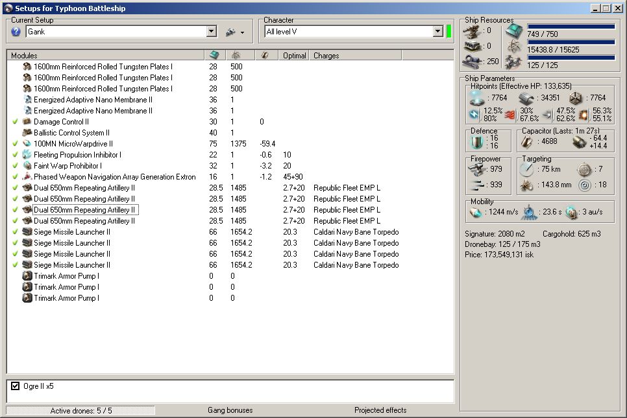Image resolution: width=627 pixels, height=418 pixels.
Task: Uncheck the Ogre II x5 drones checkbox
Action: (16, 386)
